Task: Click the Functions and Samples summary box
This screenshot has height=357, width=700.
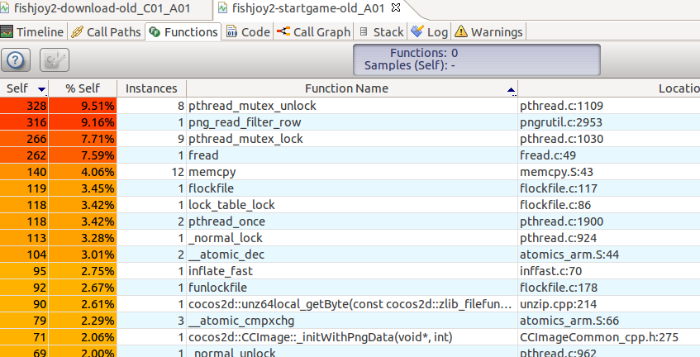Action: [x=476, y=59]
